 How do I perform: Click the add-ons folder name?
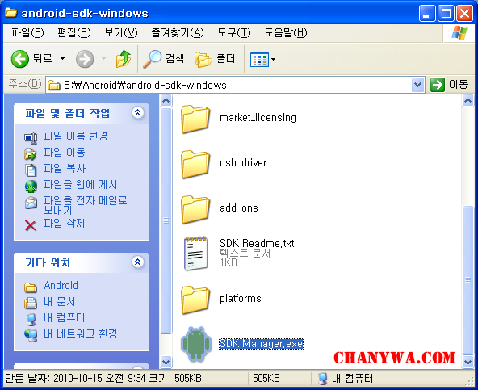(x=239, y=208)
